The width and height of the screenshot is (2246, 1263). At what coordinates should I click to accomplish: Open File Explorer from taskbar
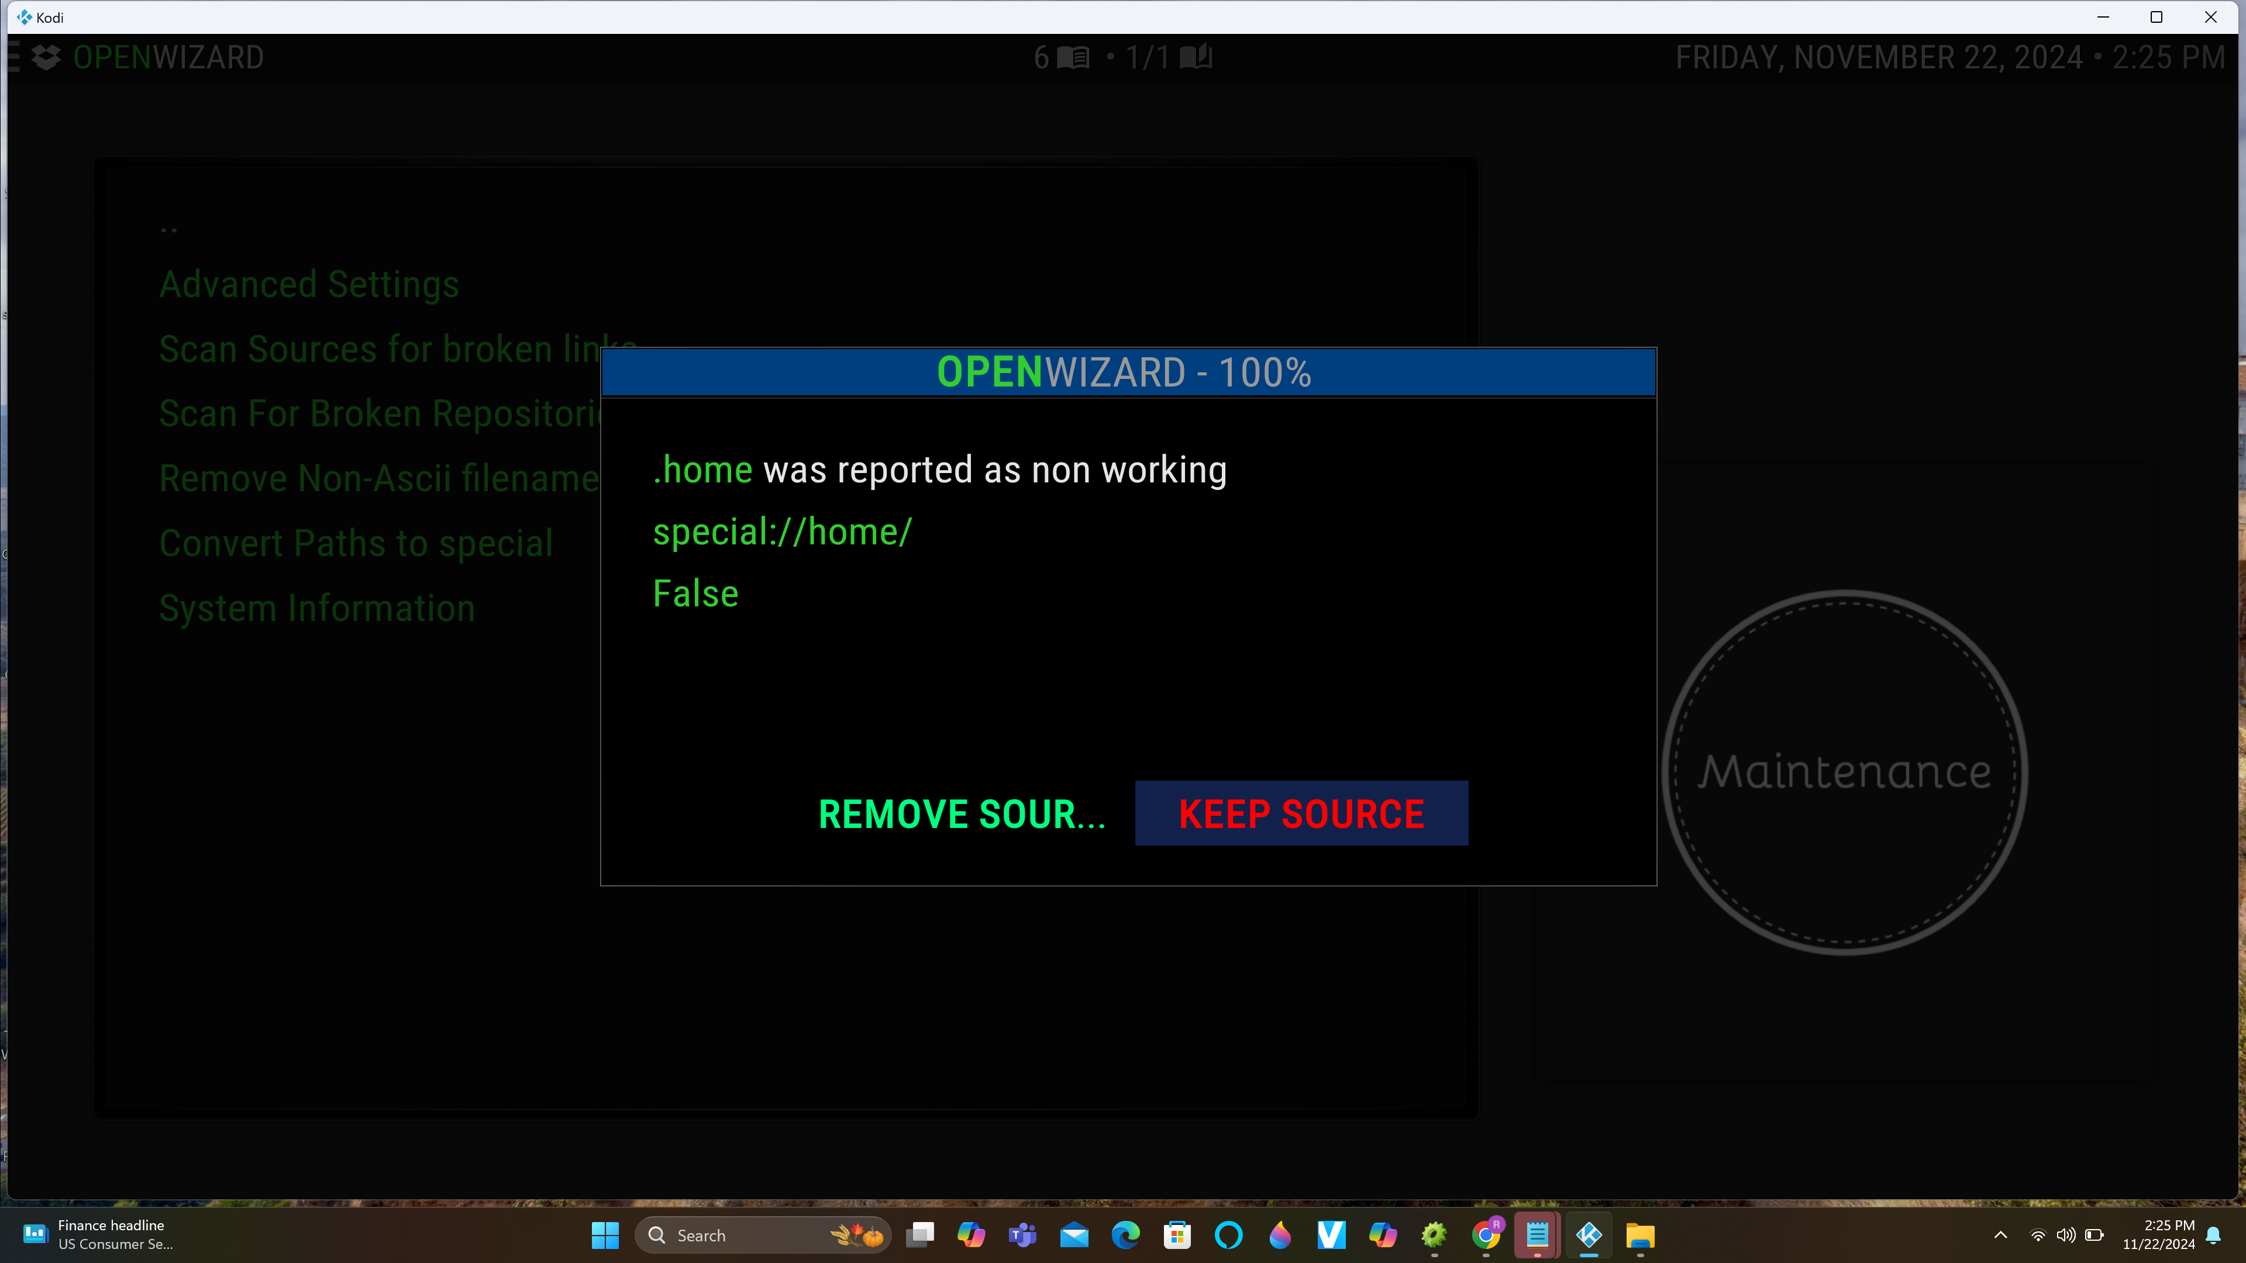1640,1235
